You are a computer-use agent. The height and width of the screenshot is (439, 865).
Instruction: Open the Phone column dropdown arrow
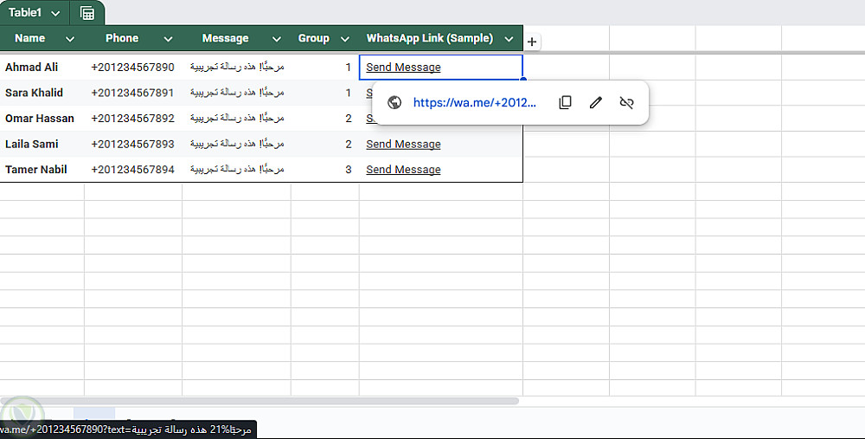point(168,39)
